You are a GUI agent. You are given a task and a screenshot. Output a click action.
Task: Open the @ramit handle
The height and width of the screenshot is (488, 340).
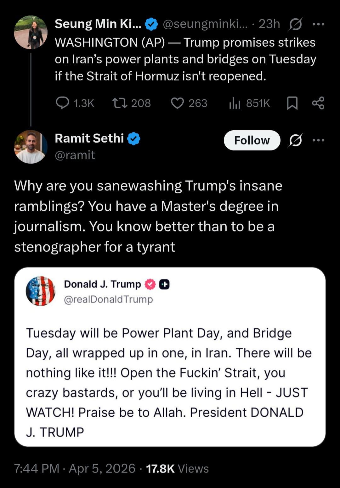(x=75, y=155)
